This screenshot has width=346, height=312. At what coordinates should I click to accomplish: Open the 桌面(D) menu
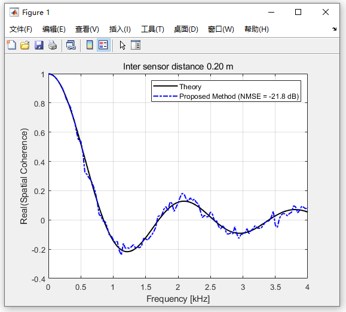tap(186, 29)
